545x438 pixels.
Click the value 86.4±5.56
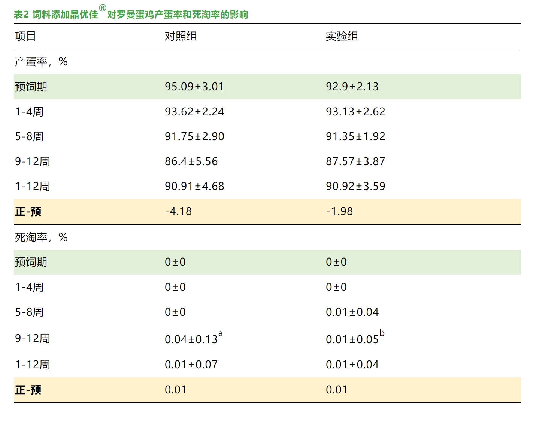point(191,161)
